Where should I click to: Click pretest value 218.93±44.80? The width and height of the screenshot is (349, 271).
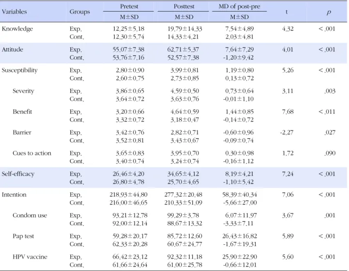pyautogui.click(x=128, y=194)
